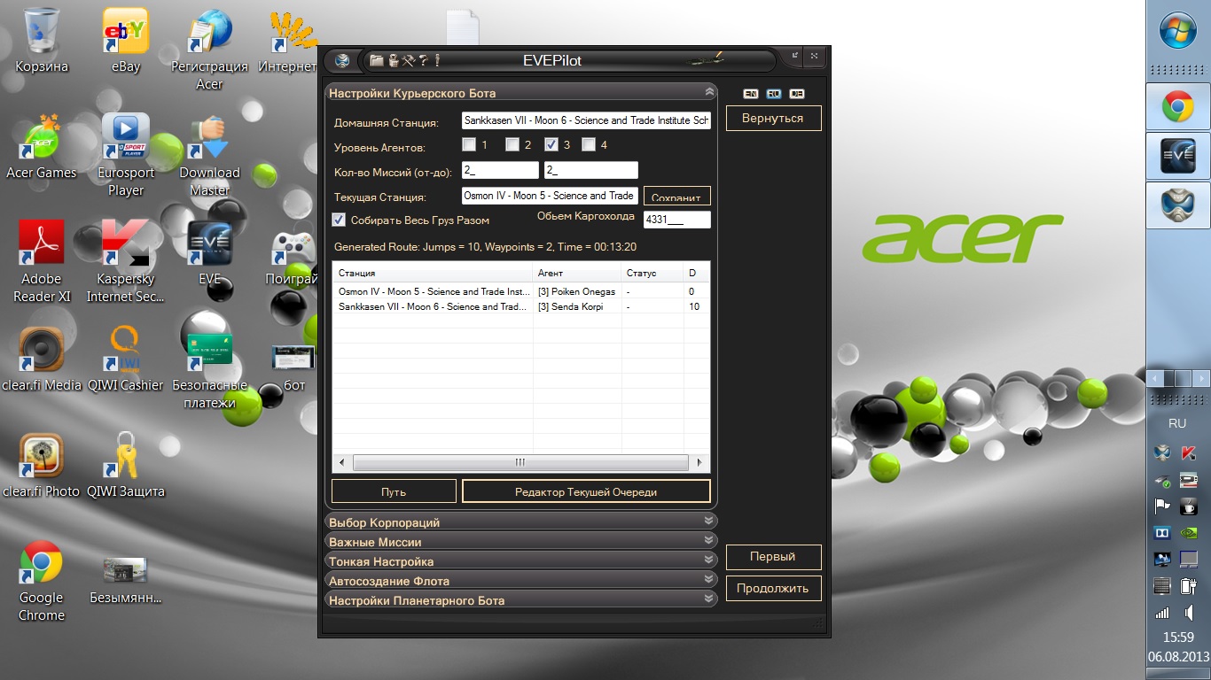Click the Путь button
1211x680 pixels.
[394, 491]
